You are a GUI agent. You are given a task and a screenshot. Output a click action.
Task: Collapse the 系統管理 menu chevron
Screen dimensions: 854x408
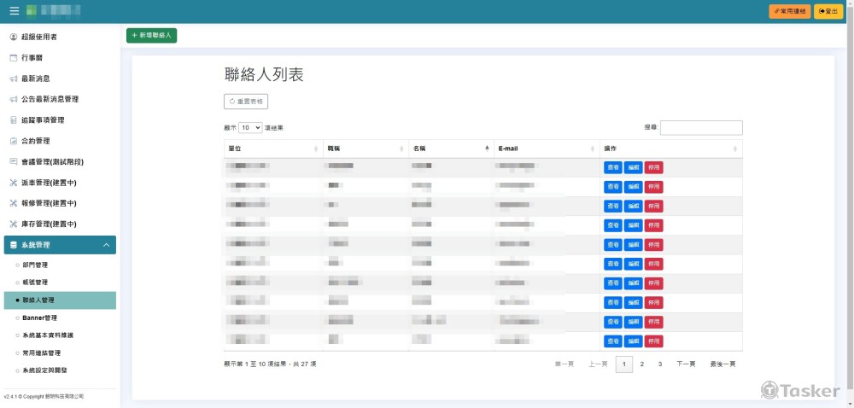[106, 245]
